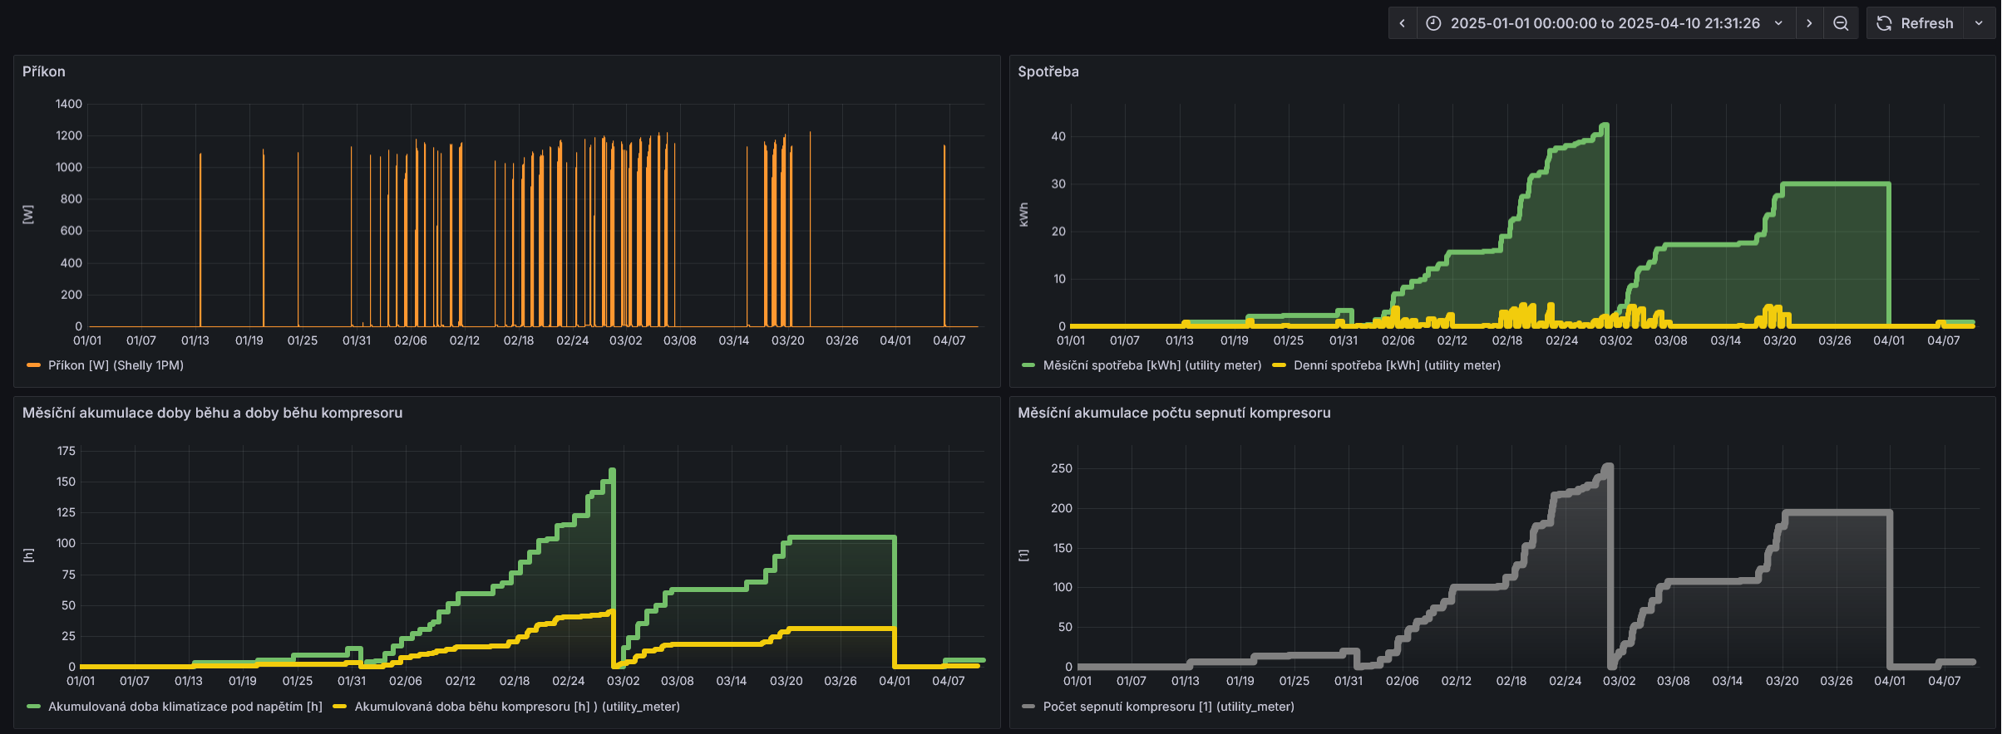Shift time range forward with right arrow
Viewport: 2002px width, 734px height.
coord(1809,23)
